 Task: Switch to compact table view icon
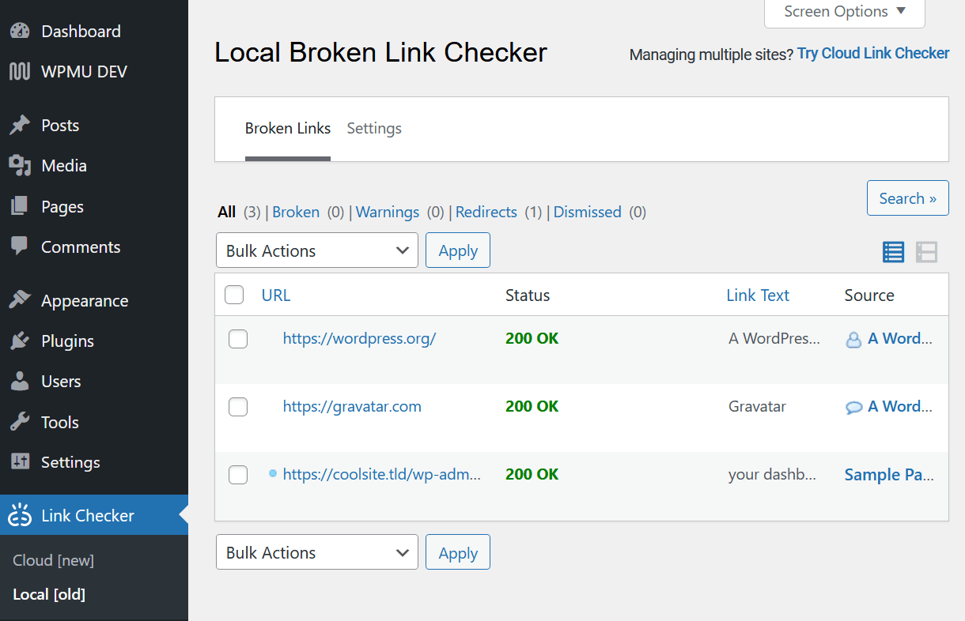click(x=894, y=252)
